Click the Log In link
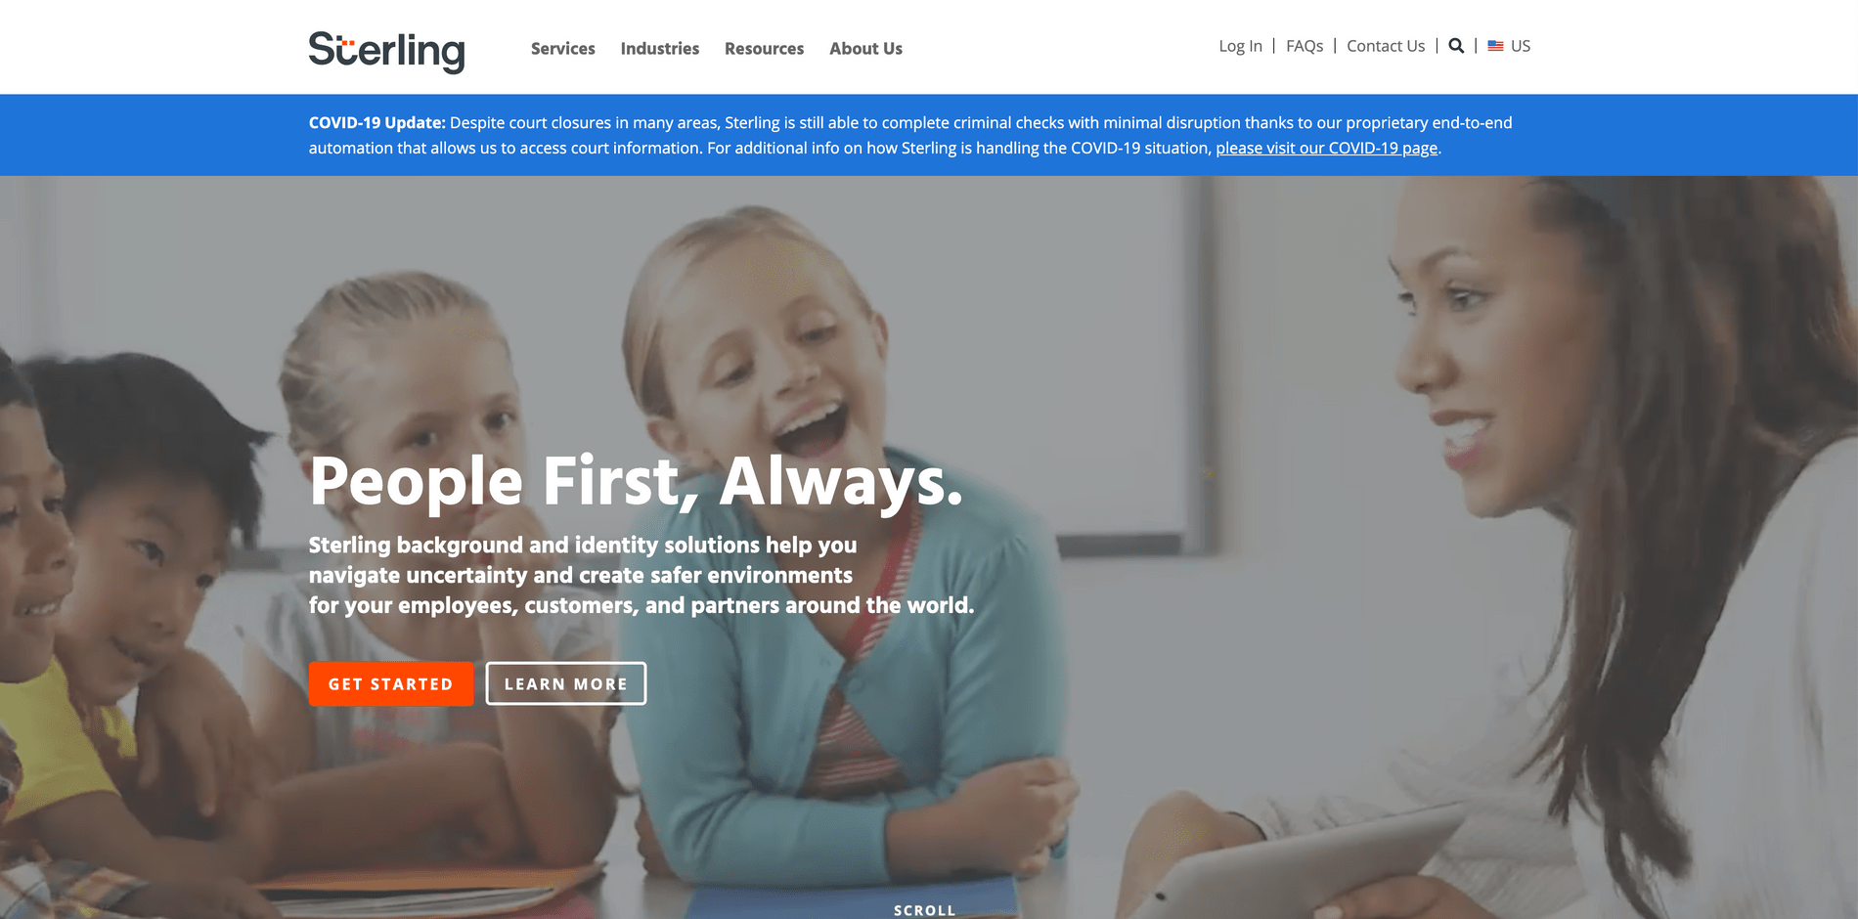The height and width of the screenshot is (919, 1858). [1240, 46]
